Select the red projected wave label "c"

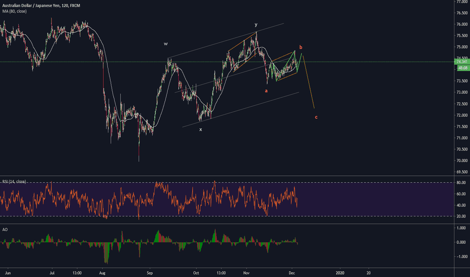[x=316, y=117]
